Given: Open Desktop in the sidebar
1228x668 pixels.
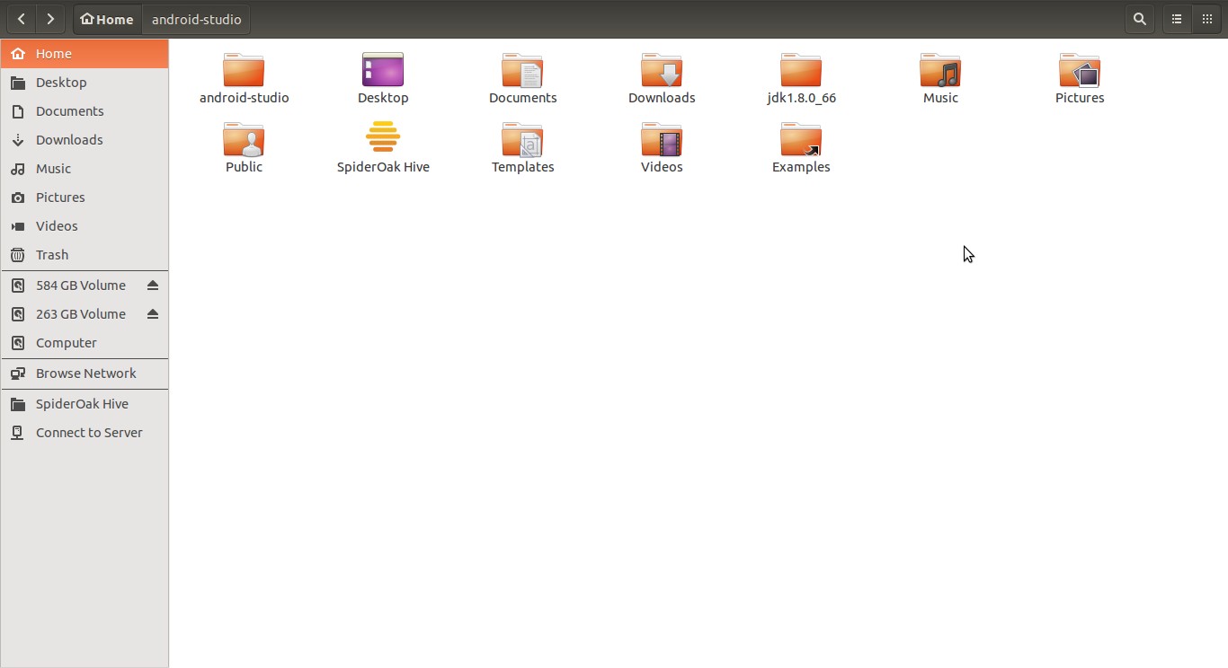Looking at the screenshot, I should pos(85,83).
